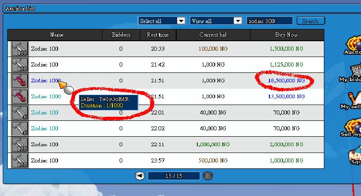Sort by the Buy Now column header
The height and width of the screenshot is (196, 361).
point(286,35)
